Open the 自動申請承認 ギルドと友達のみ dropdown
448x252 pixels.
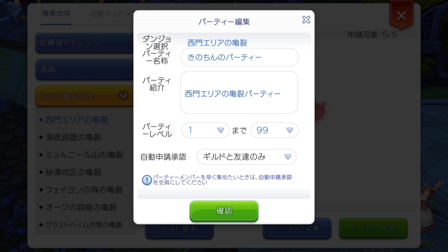[247, 157]
